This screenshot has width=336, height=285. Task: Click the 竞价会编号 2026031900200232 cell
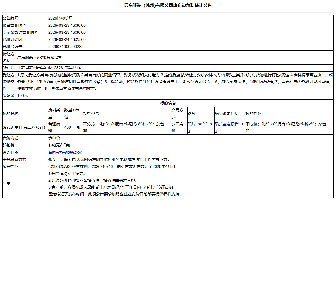click(67, 47)
